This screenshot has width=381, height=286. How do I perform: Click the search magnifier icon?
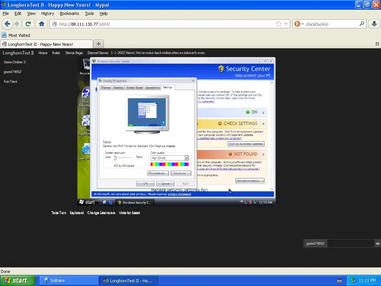(x=362, y=24)
